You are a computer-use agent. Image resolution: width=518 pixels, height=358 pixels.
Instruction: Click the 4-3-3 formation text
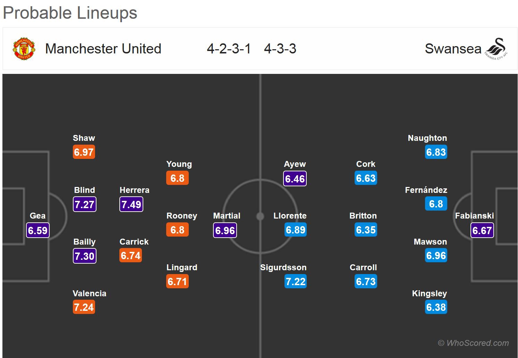pos(280,49)
